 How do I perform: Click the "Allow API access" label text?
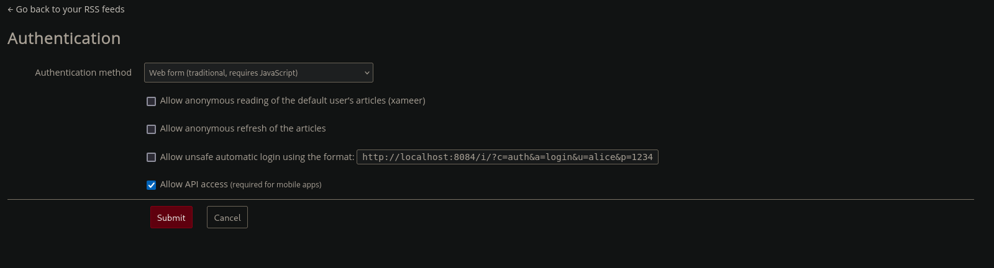[194, 184]
